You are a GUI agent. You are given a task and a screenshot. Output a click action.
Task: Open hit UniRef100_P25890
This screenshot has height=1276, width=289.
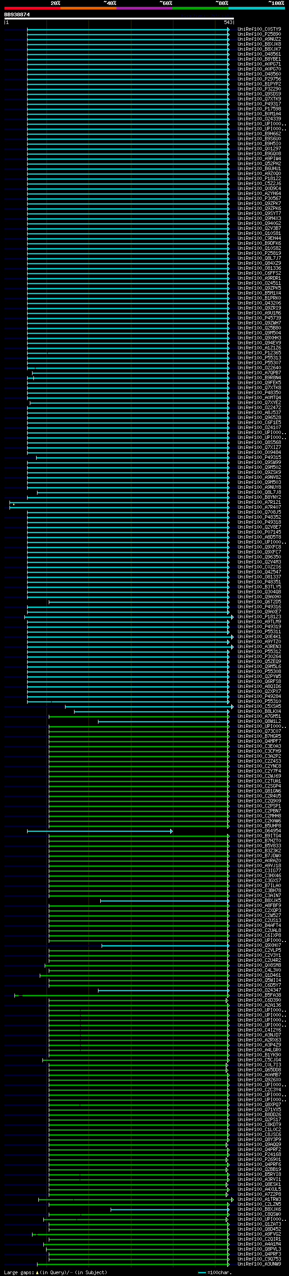[259, 34]
